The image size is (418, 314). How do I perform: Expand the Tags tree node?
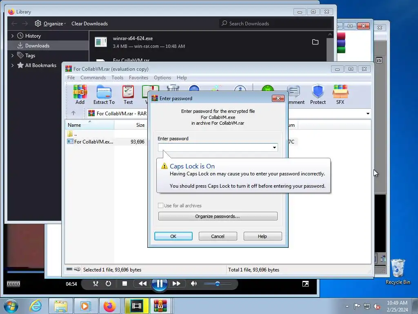[x=12, y=56]
